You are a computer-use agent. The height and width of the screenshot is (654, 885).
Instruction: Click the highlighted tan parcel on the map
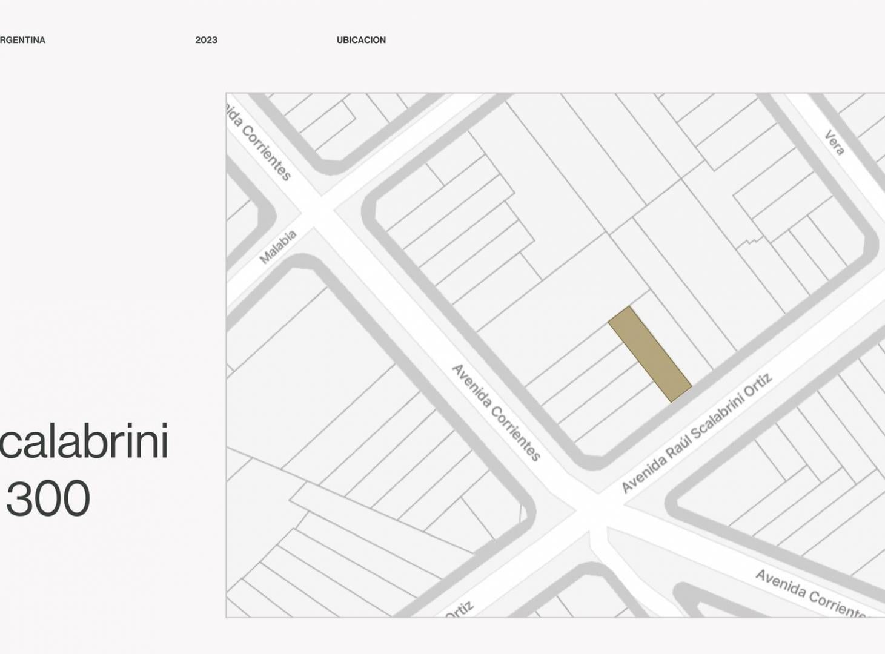650,354
